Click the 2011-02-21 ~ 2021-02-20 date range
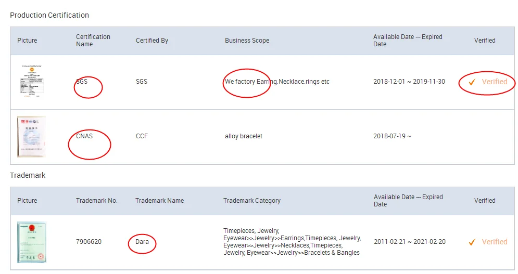The width and height of the screenshot is (518, 274). point(409,242)
